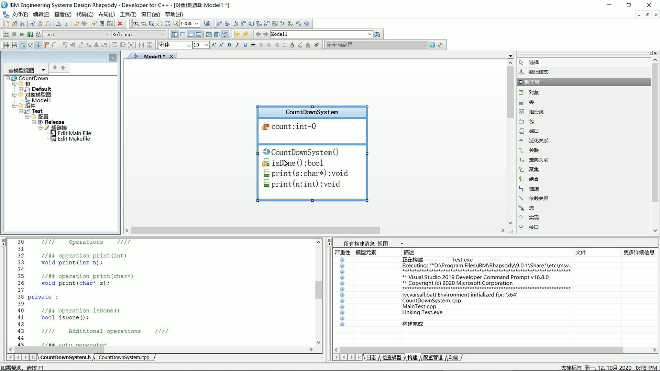Click the UML class diagram object icon

521,92
